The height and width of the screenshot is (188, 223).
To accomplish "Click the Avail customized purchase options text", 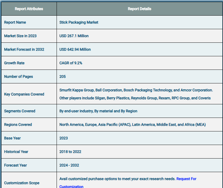I will tap(117, 179).
